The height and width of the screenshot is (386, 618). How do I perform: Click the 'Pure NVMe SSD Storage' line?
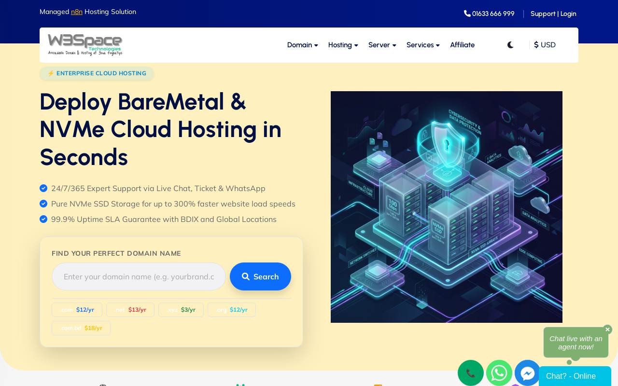168,204
